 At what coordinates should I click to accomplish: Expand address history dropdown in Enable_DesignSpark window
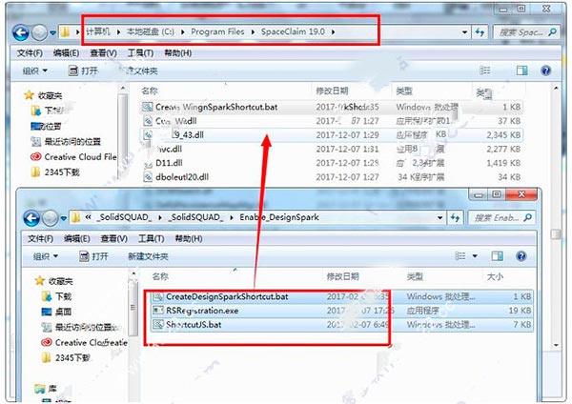point(439,217)
